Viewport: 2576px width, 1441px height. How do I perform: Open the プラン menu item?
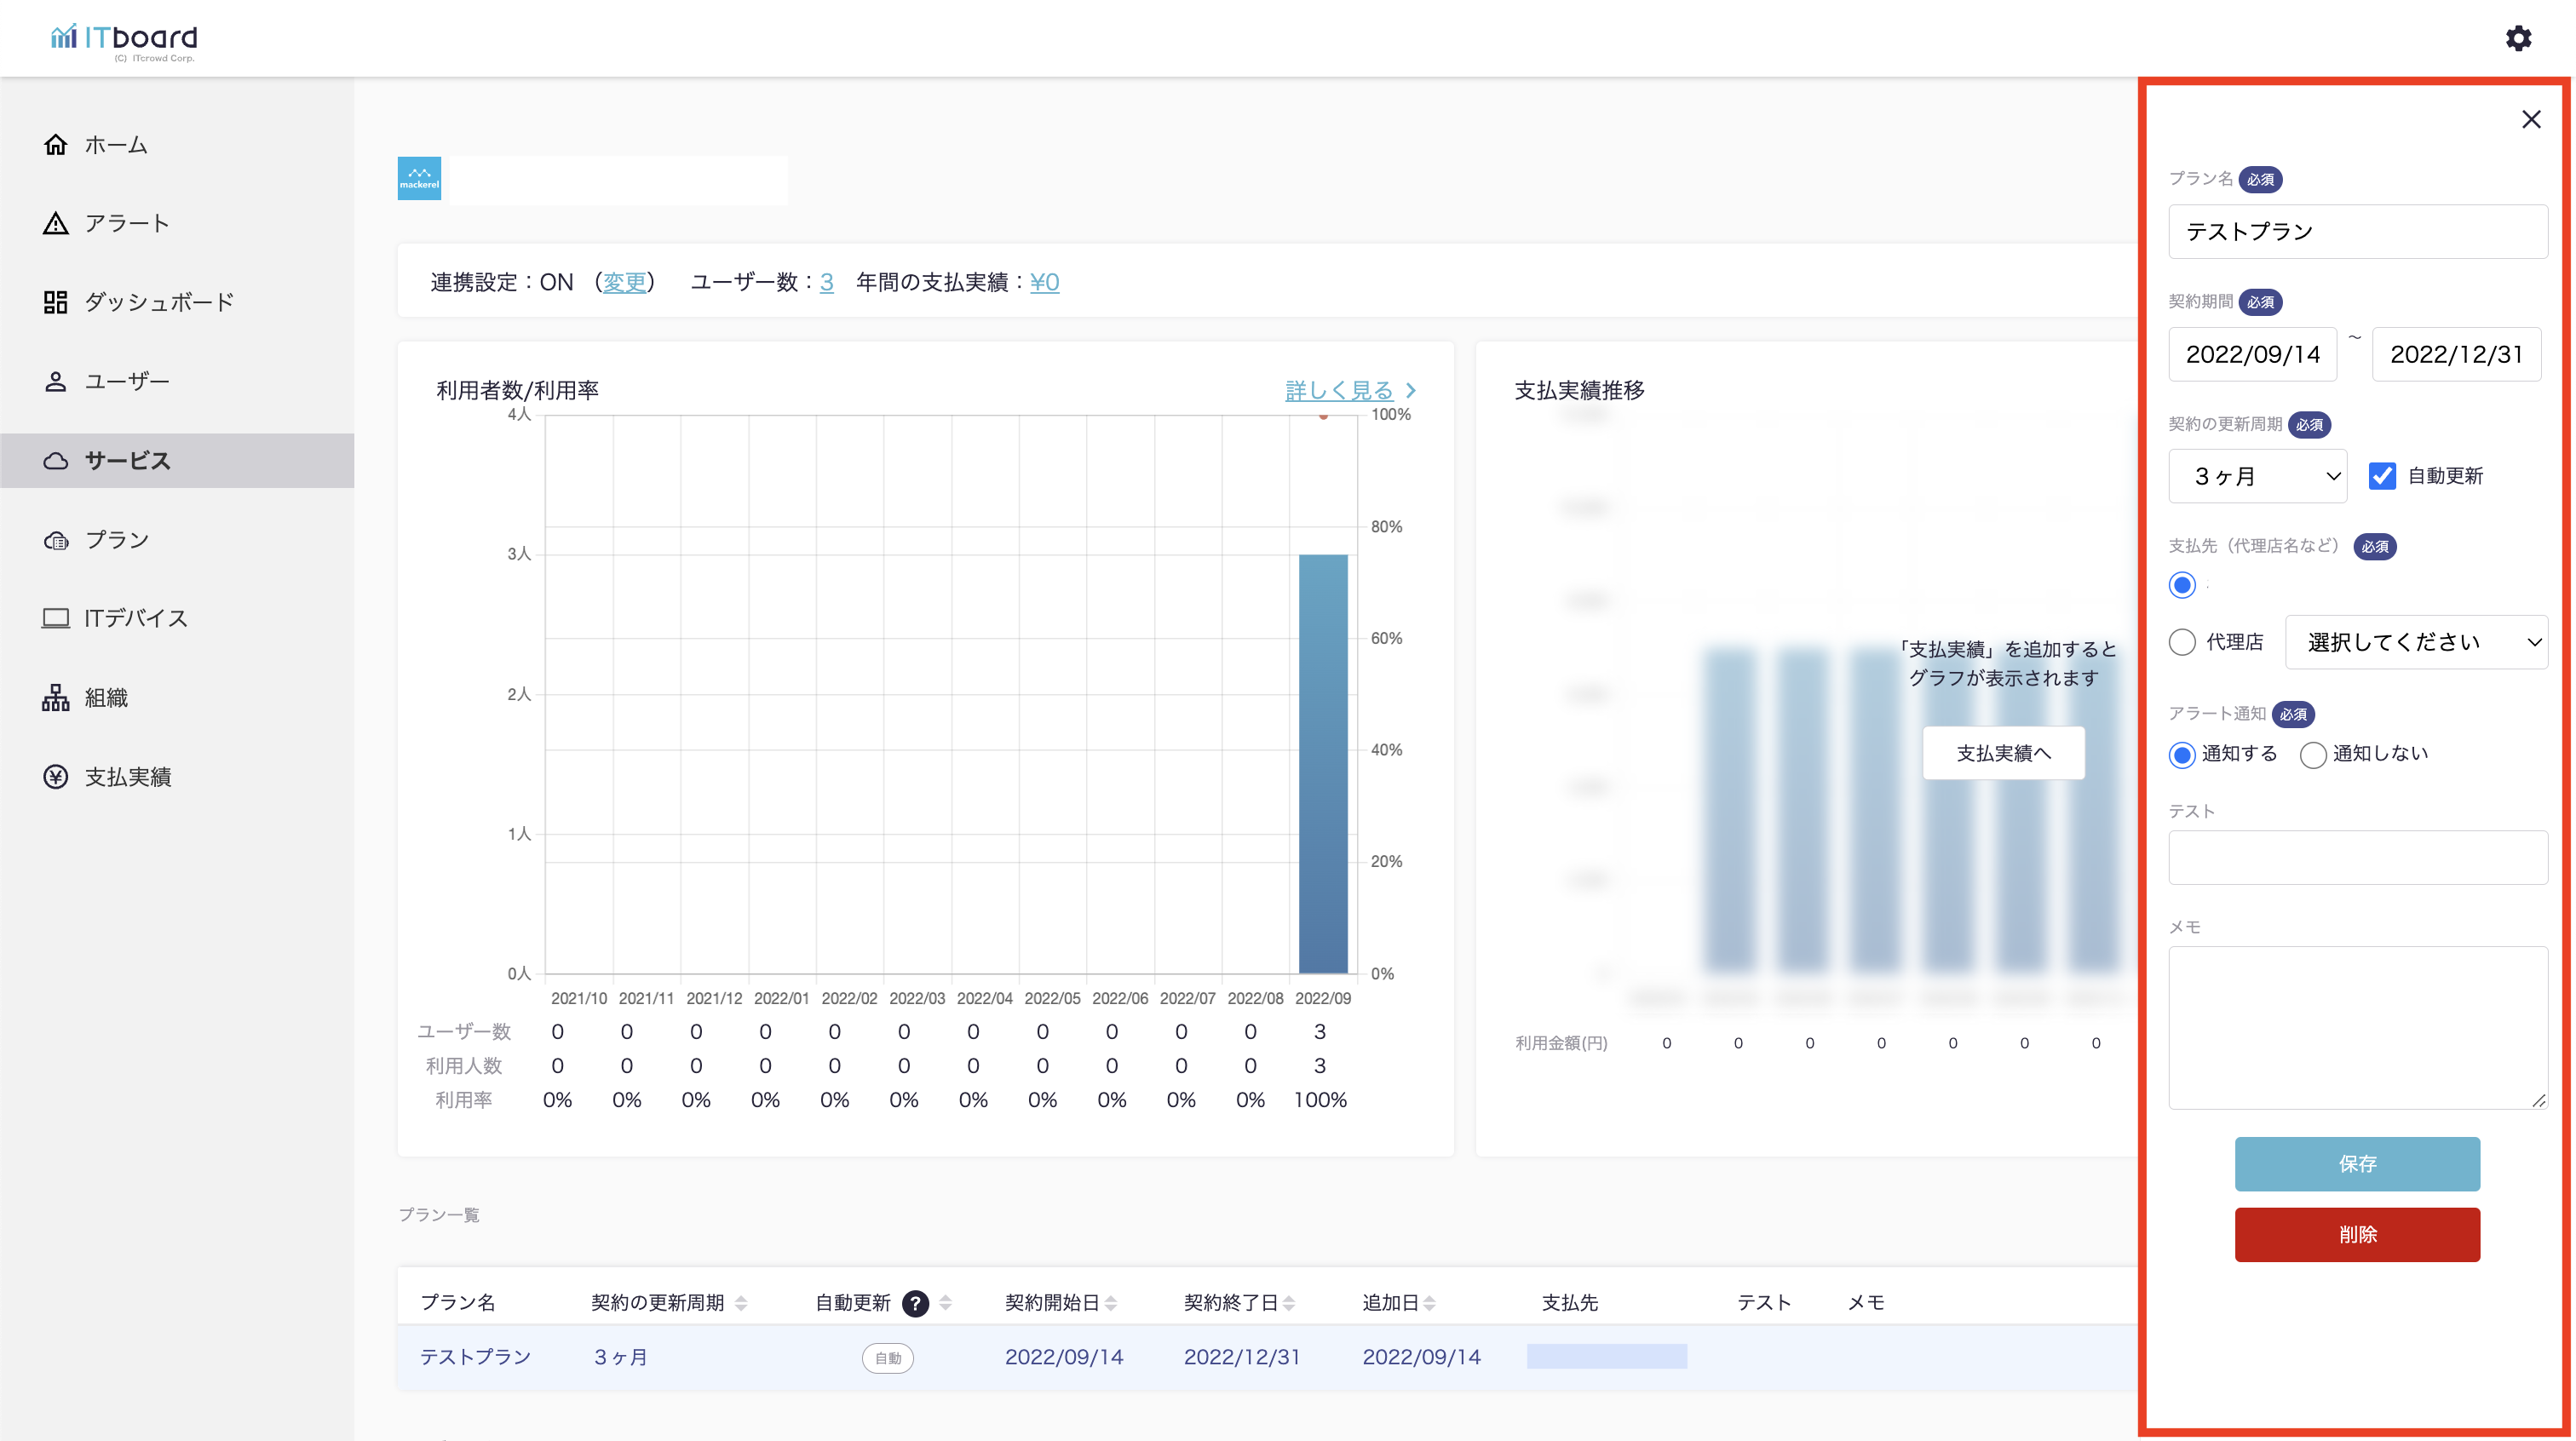click(116, 540)
